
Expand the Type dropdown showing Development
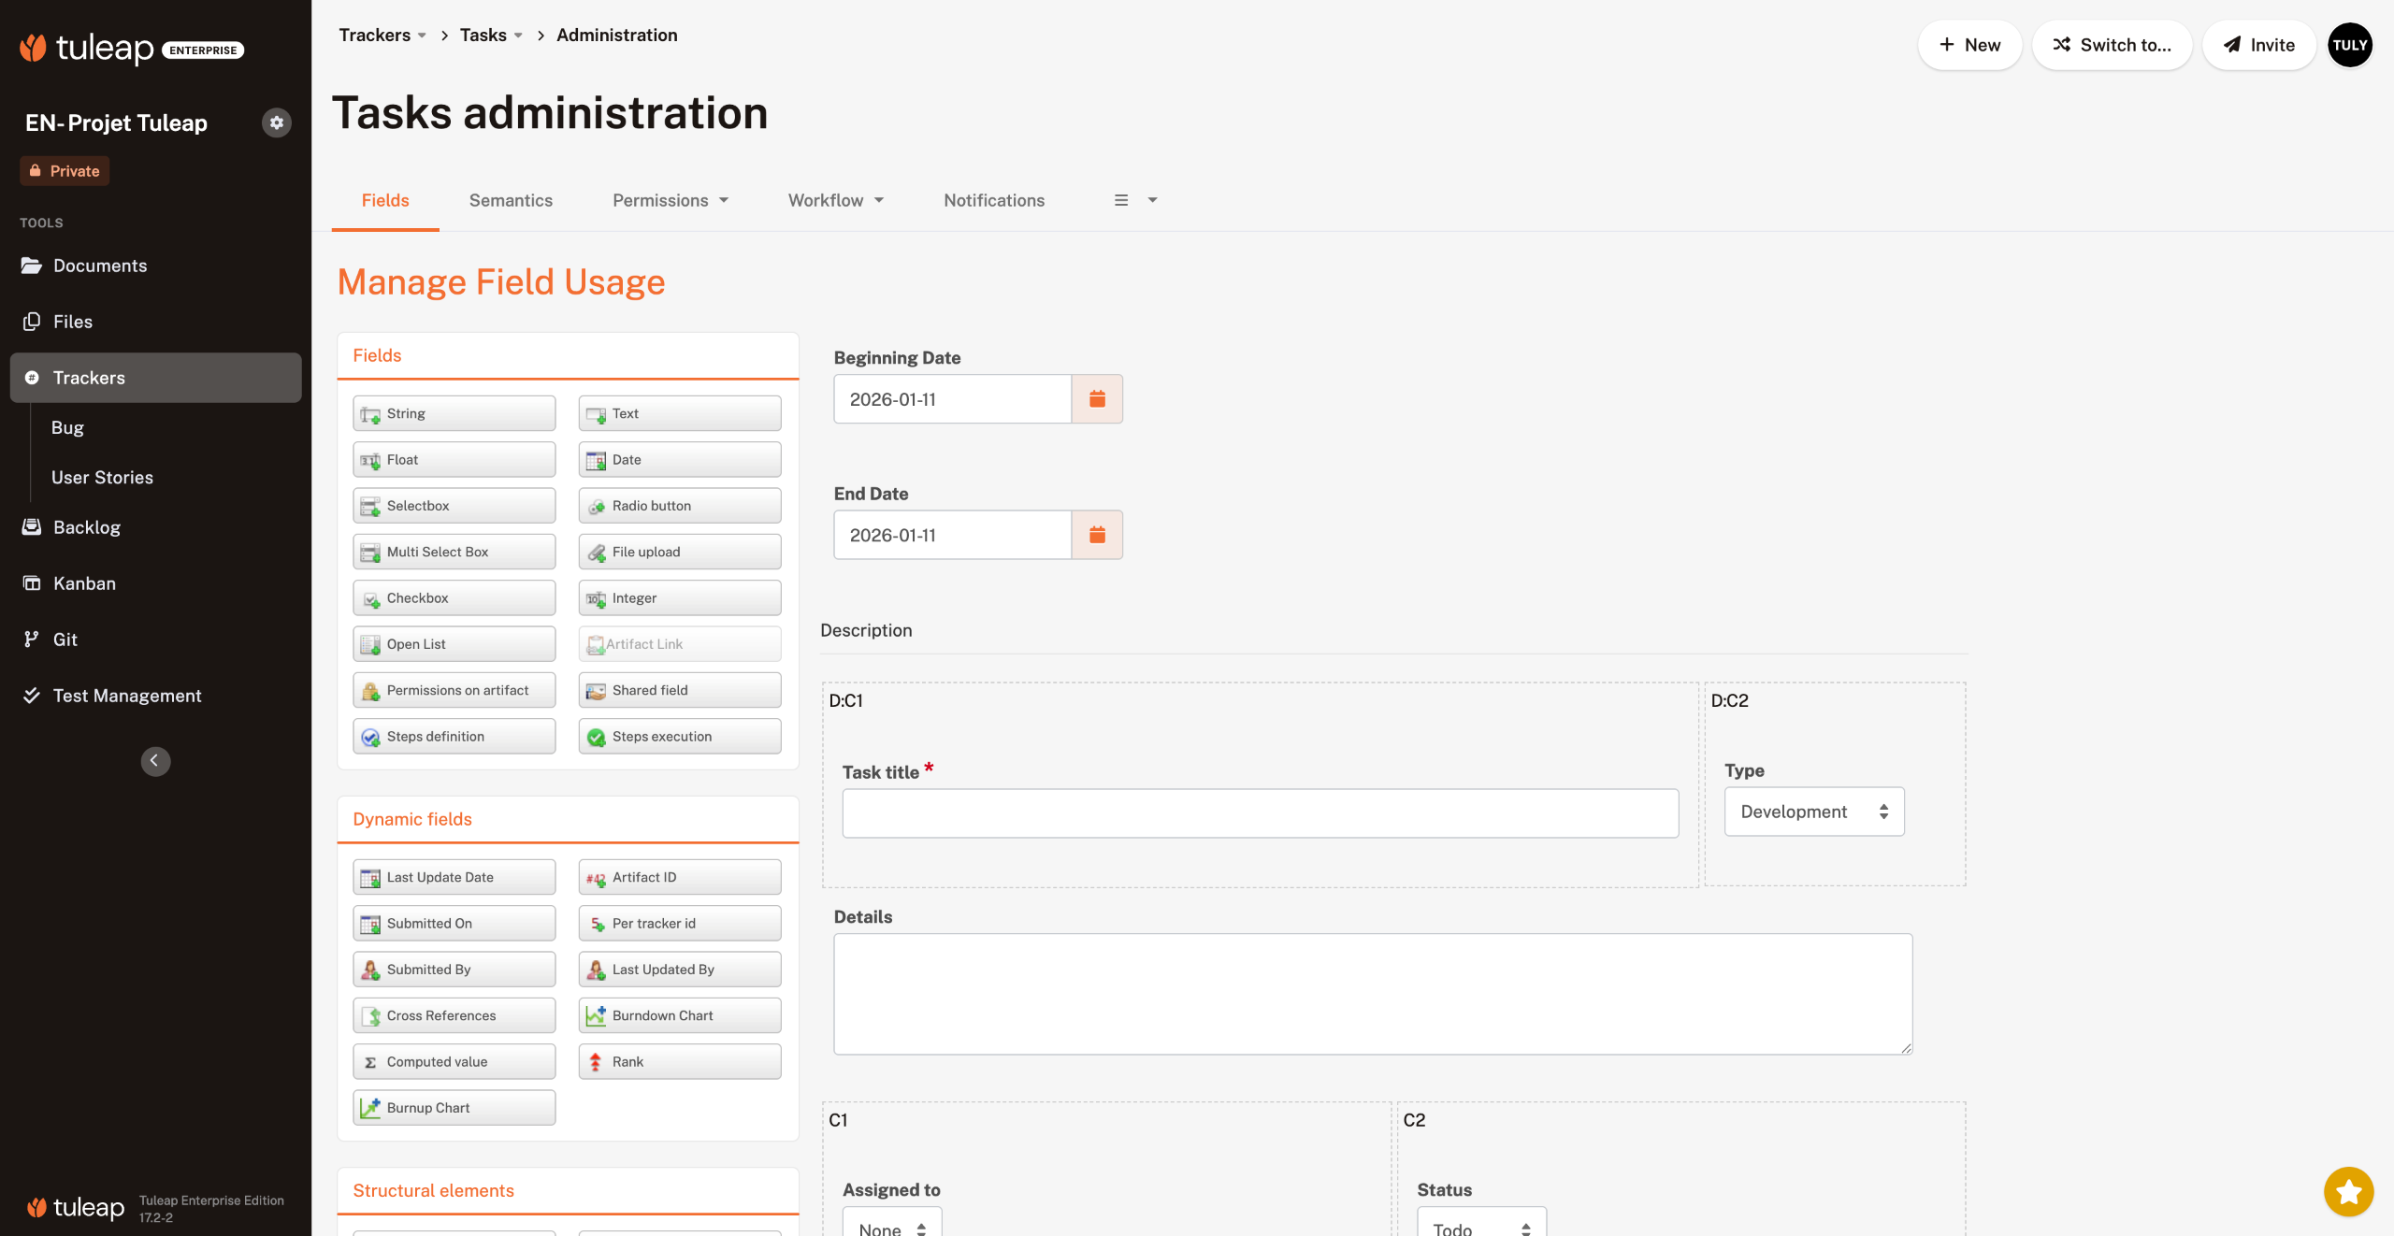(x=1813, y=812)
